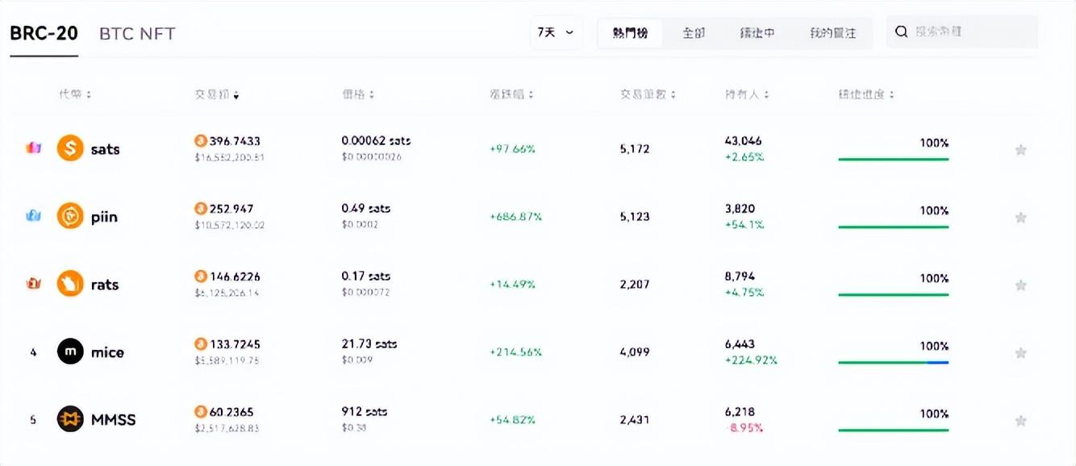Click the piin token logo icon
Image resolution: width=1076 pixels, height=466 pixels.
[x=70, y=216]
